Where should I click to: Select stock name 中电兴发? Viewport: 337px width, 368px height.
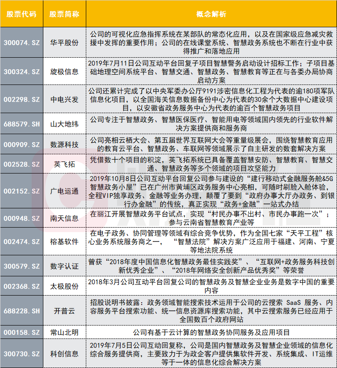64,99
